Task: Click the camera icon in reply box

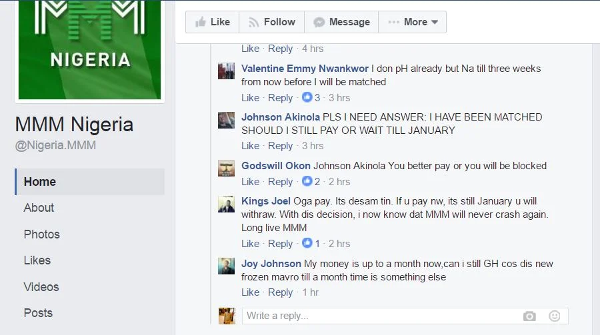Action: [529, 316]
